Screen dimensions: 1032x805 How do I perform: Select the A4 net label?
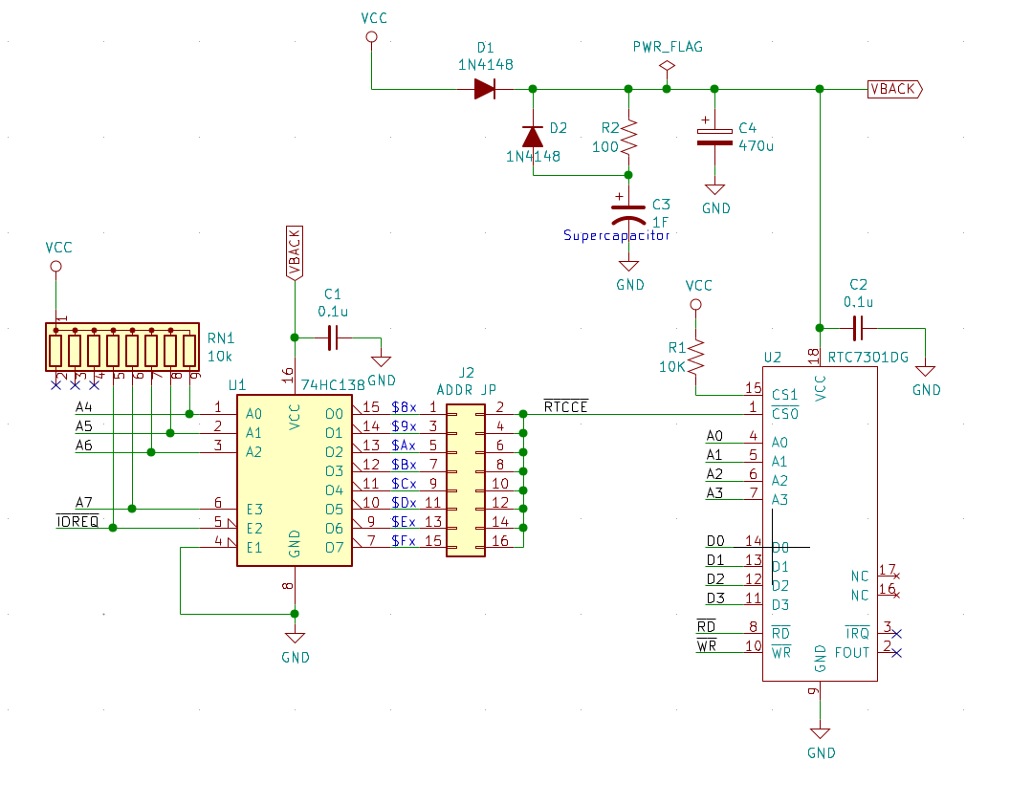pos(83,406)
